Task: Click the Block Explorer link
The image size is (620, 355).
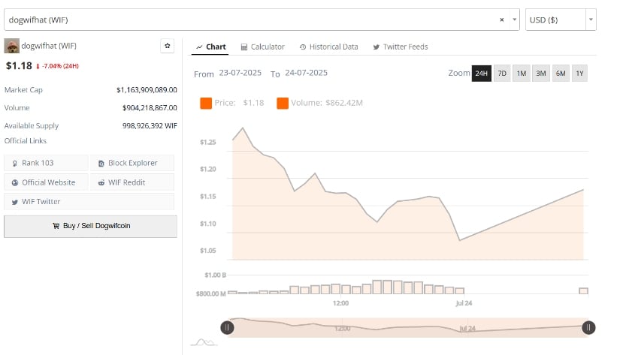Action: tap(132, 163)
